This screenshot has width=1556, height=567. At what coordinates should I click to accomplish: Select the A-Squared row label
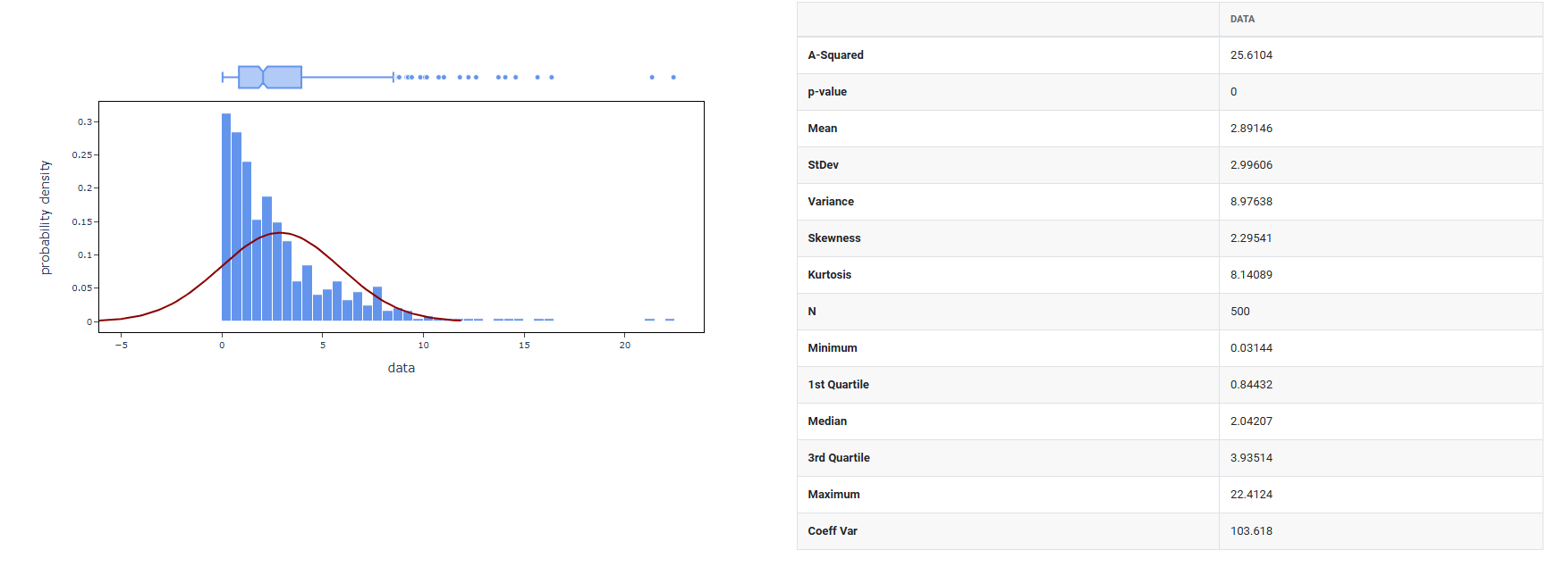tap(835, 55)
